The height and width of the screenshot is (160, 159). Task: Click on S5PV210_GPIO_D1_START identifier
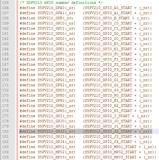pos(108,39)
